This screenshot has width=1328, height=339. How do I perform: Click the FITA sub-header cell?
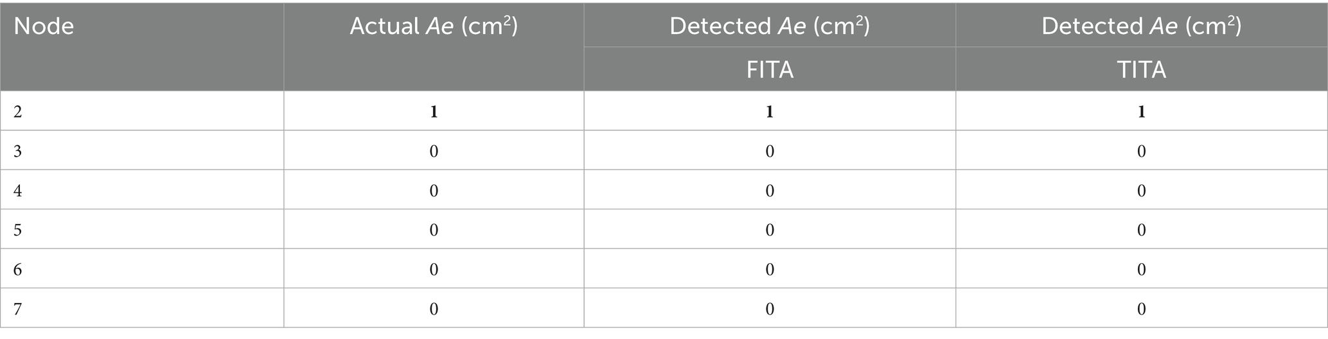coord(770,69)
